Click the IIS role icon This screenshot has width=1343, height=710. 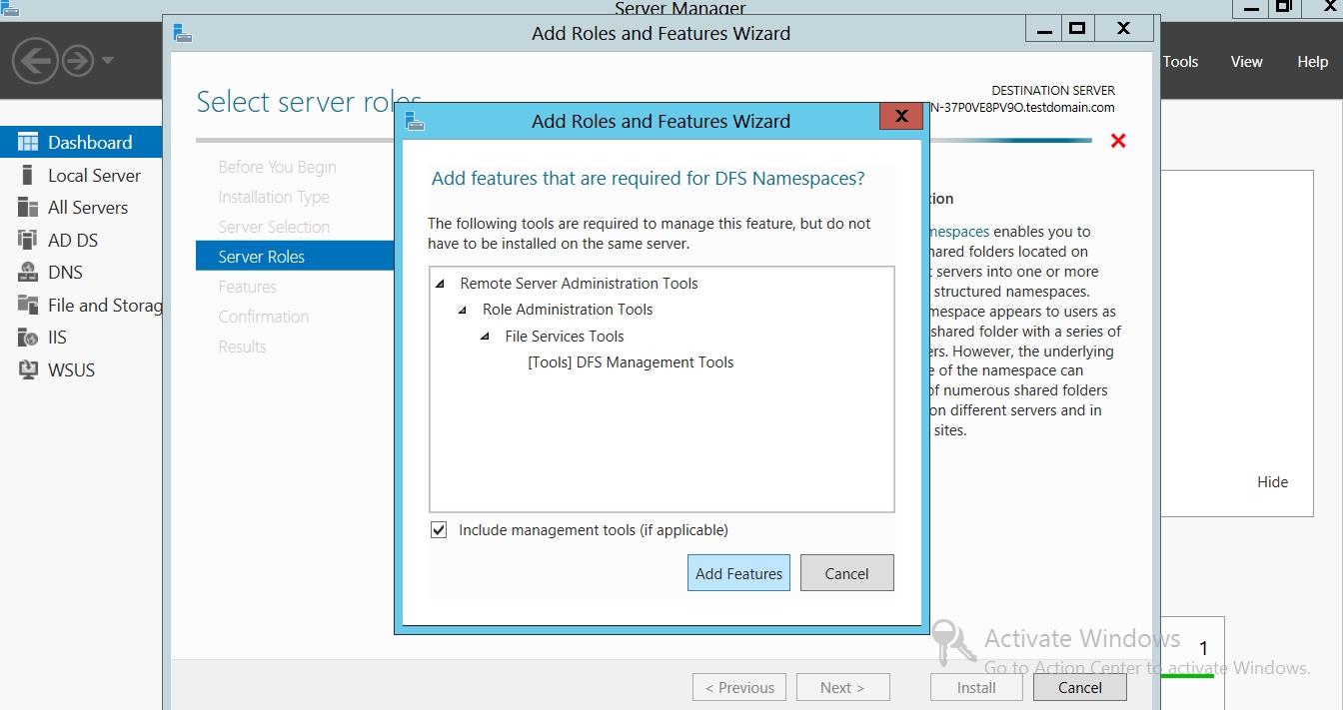click(28, 338)
